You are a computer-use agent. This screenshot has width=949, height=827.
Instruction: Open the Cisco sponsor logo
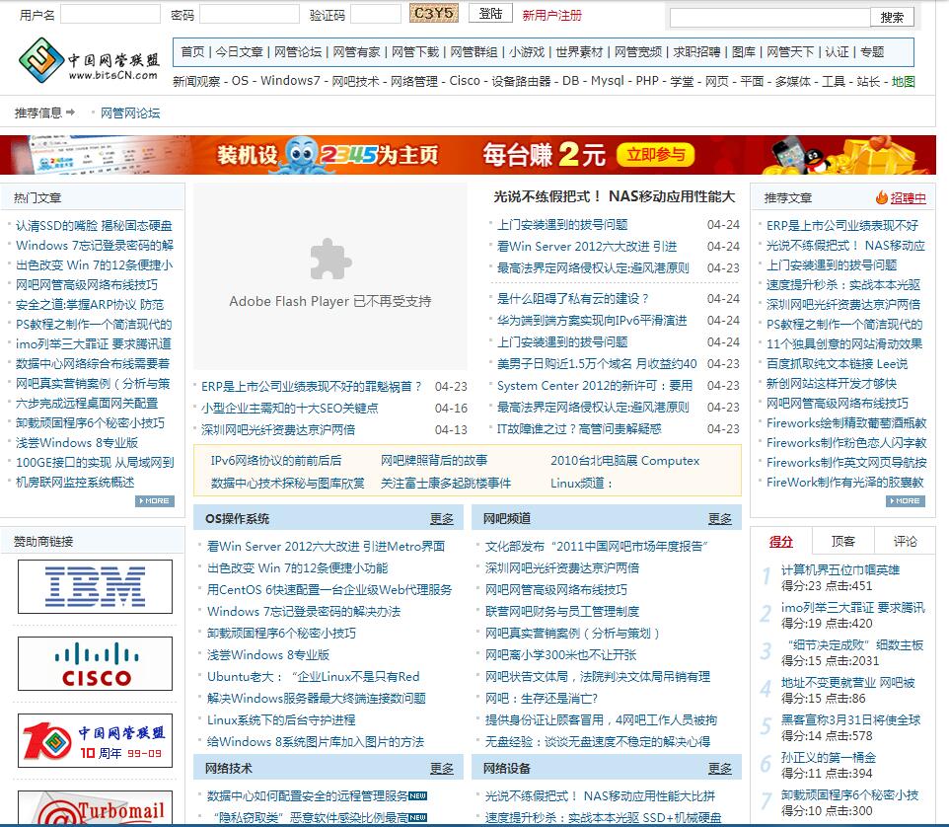pos(95,664)
